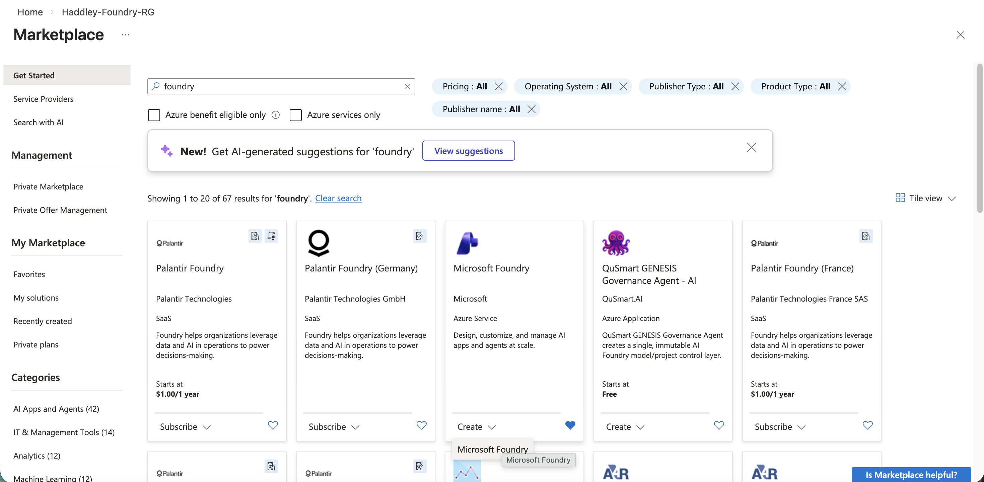The height and width of the screenshot is (482, 984).
Task: Open the Create dropdown on Microsoft Foundry
Action: [492, 427]
